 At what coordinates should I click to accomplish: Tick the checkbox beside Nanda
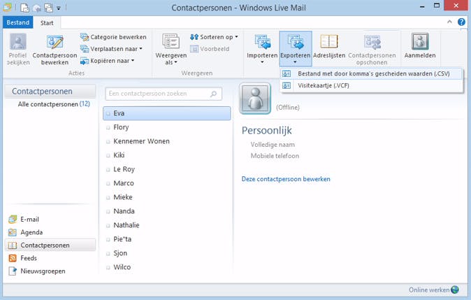tap(108, 212)
